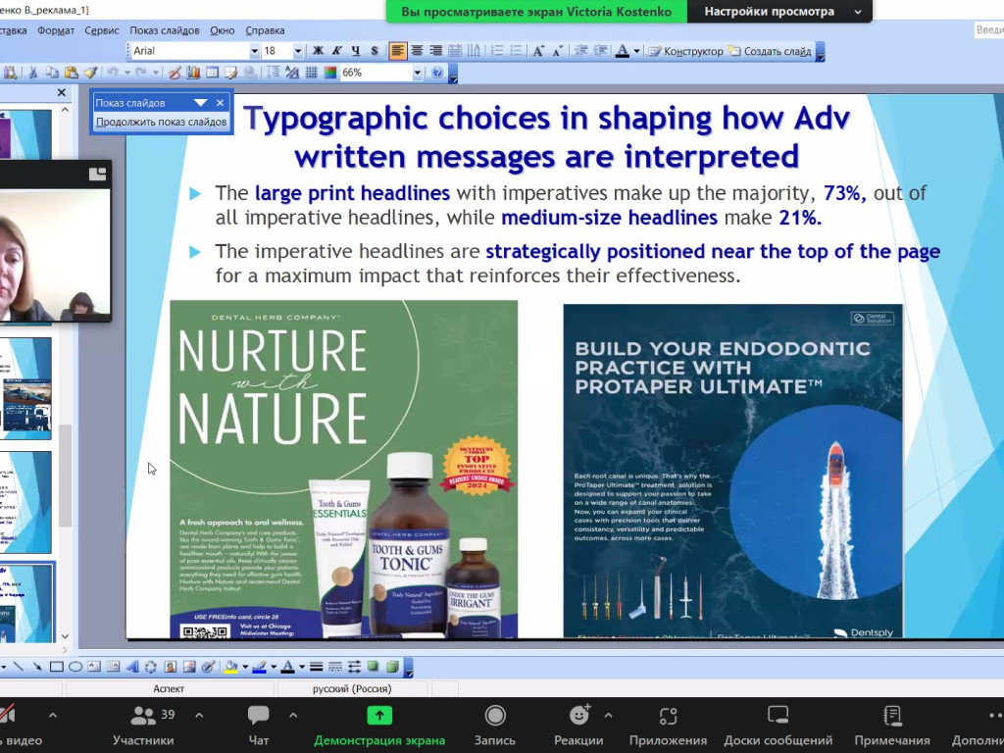Click Dash Style icon
1004x753 pixels.
point(335,667)
